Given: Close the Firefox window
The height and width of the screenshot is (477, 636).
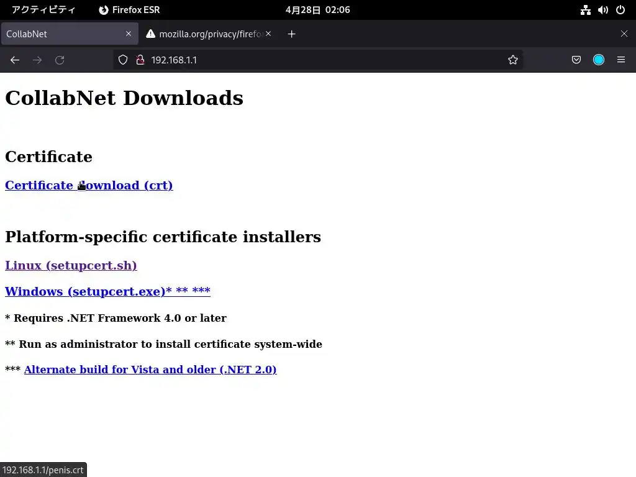Looking at the screenshot, I should [624, 34].
